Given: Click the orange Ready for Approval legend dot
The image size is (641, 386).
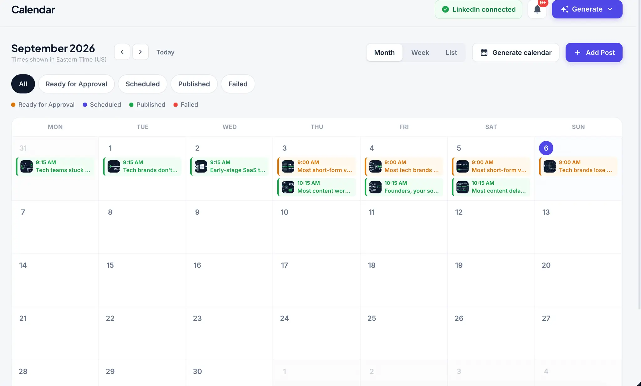Looking at the screenshot, I should [13, 105].
